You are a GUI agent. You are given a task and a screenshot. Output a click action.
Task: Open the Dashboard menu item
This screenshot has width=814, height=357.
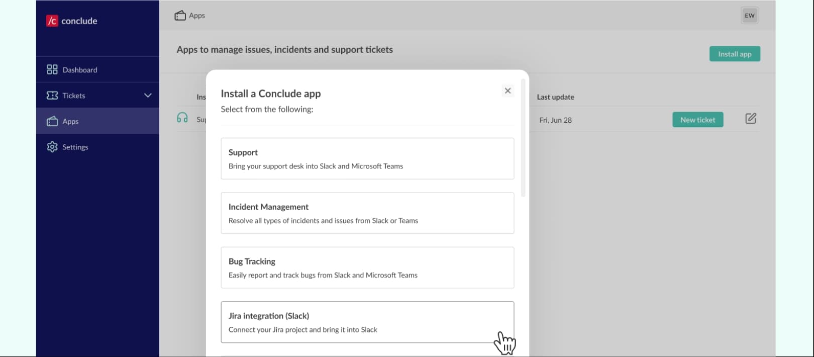tap(80, 70)
